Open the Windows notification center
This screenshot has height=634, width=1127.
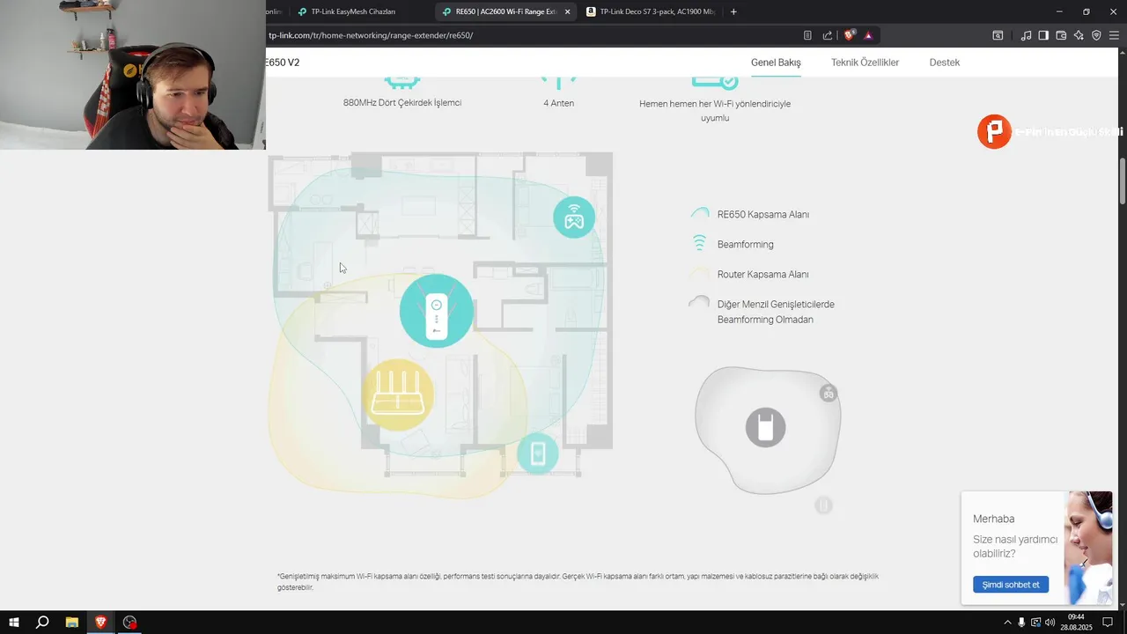coord(1109,623)
